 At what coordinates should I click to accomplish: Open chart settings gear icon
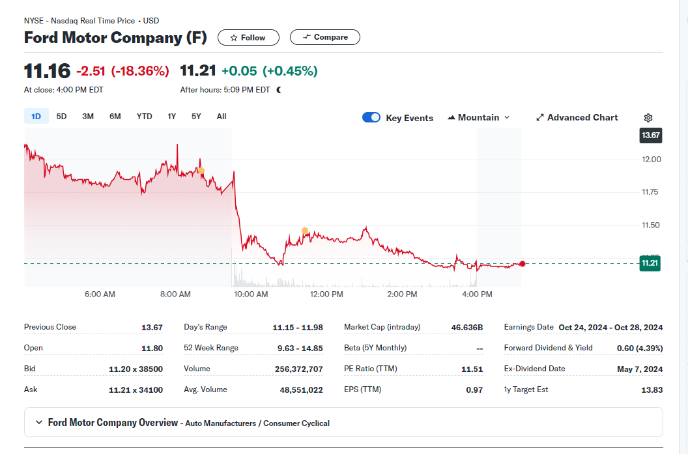(x=648, y=118)
